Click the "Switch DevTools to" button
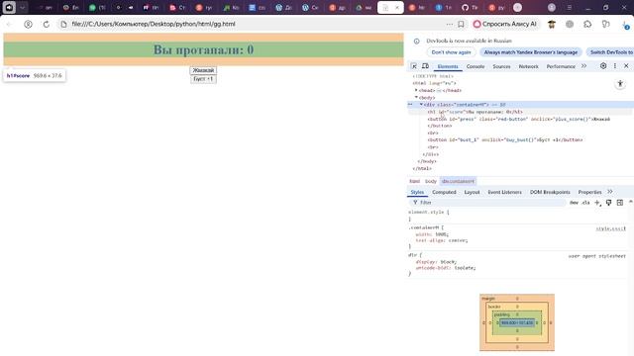 point(610,52)
